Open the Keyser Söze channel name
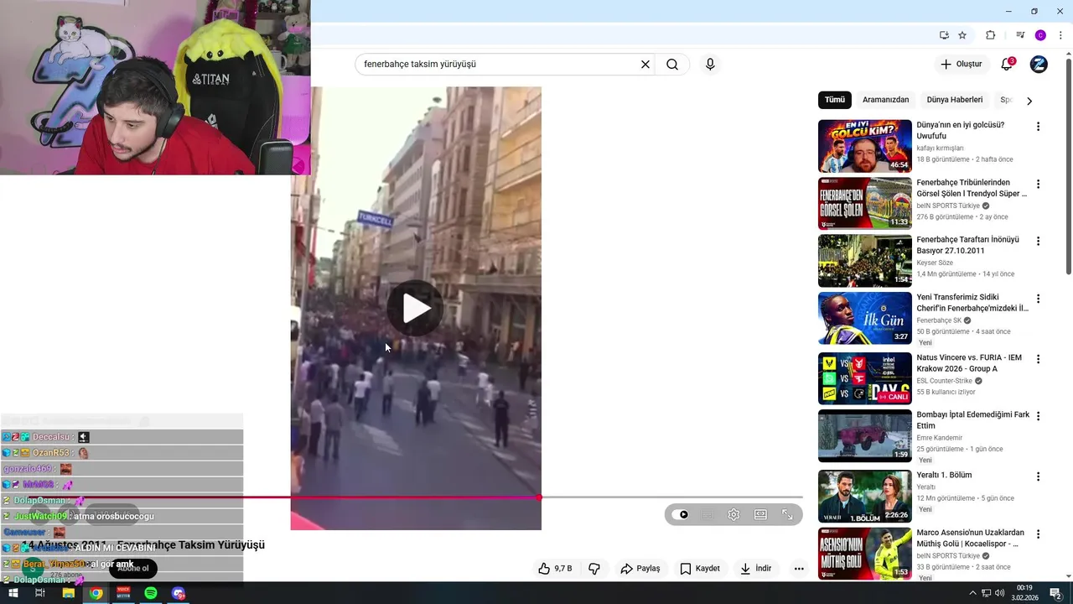1073x604 pixels. point(935,263)
